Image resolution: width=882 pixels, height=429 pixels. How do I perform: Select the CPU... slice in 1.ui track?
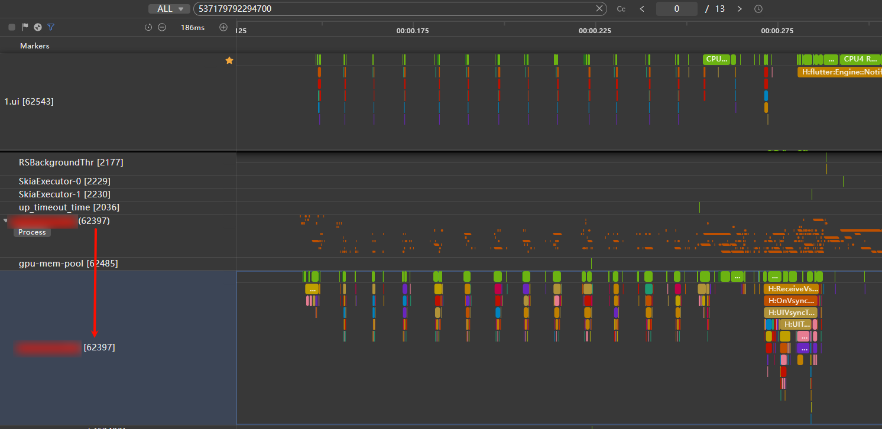(716, 59)
